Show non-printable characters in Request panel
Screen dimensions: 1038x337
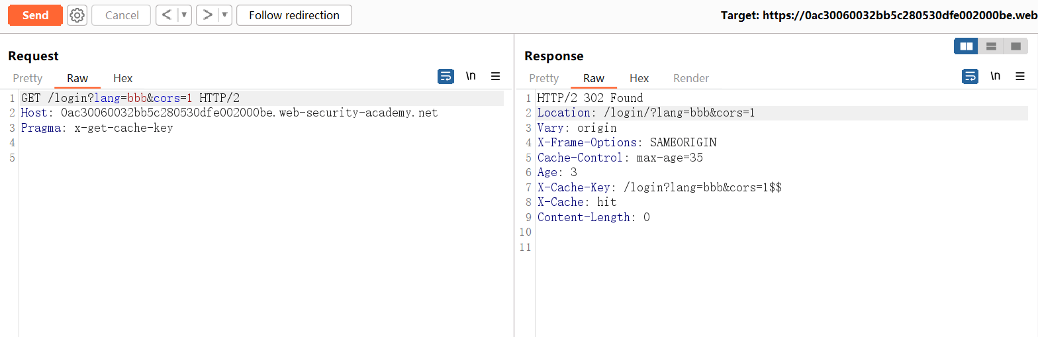point(471,77)
